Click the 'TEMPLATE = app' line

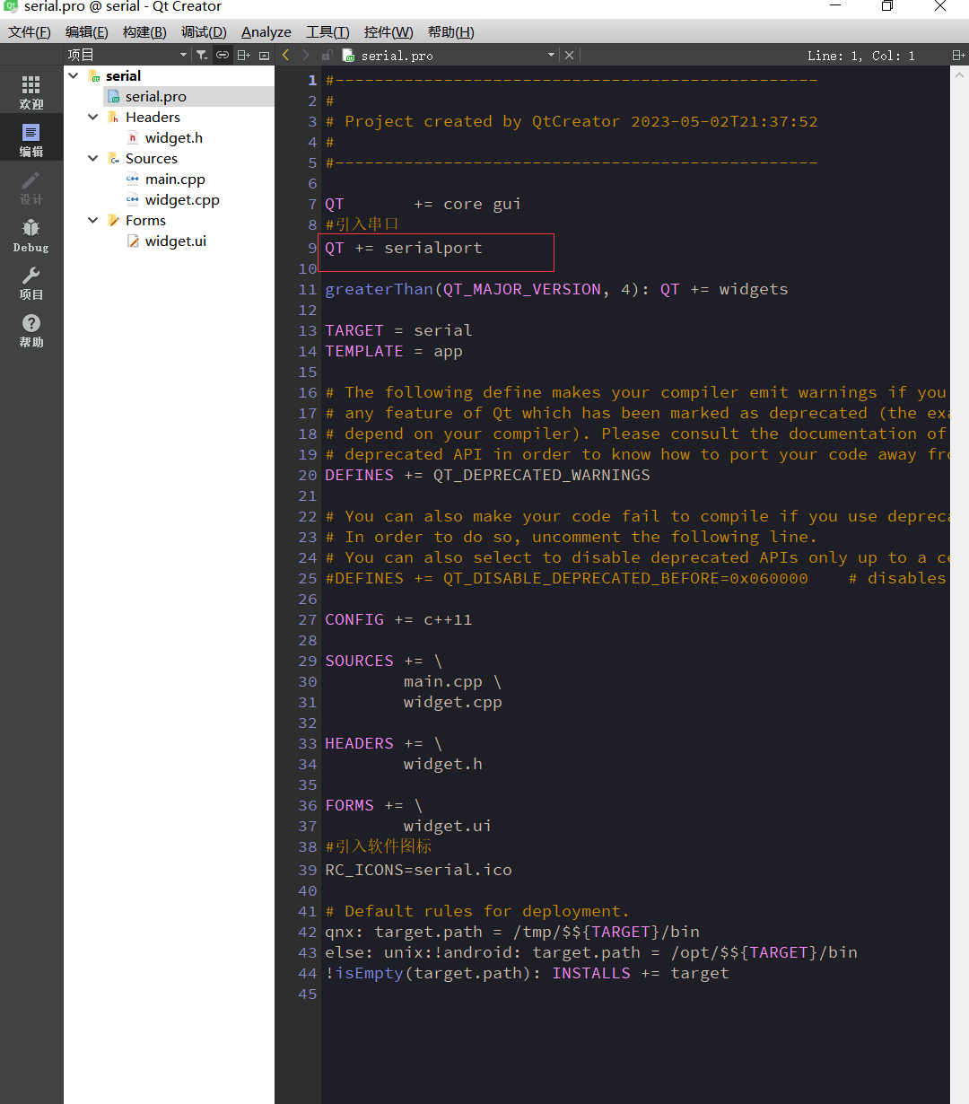394,352
